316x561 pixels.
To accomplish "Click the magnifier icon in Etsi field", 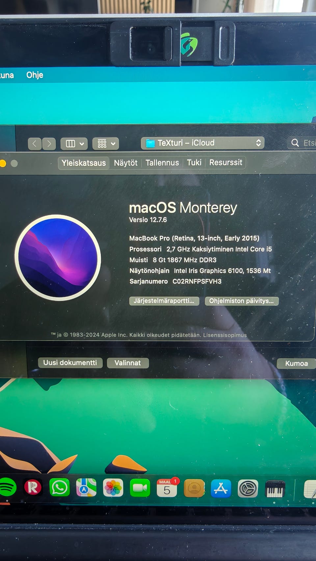I will (x=295, y=143).
